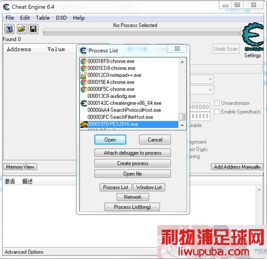Open the D3D menu
Screen dimensions: 267x259
(x=61, y=17)
